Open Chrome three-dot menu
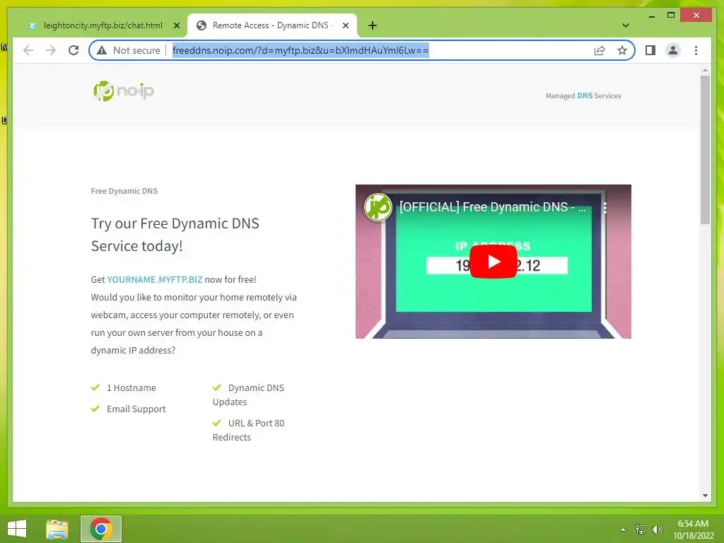724x543 pixels. click(696, 50)
